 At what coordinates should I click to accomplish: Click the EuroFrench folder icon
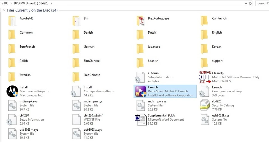tap(12, 49)
